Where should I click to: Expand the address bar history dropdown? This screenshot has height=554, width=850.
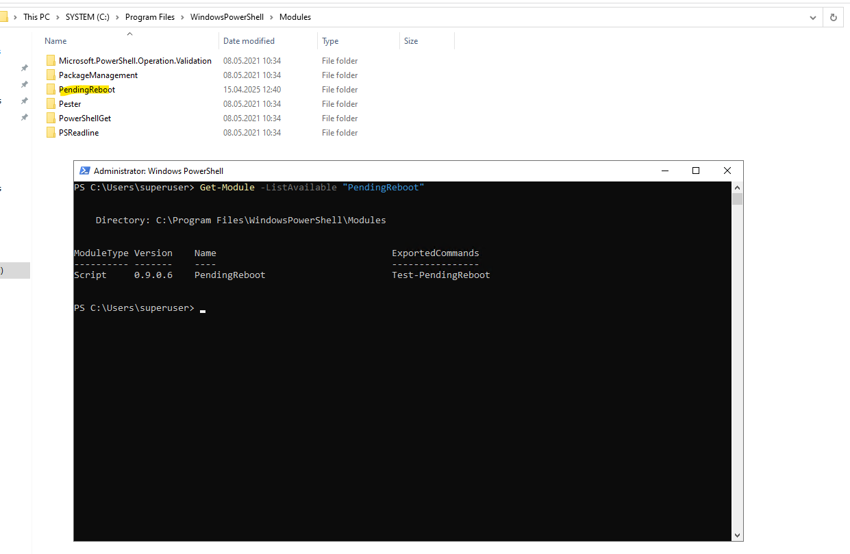[x=813, y=18]
